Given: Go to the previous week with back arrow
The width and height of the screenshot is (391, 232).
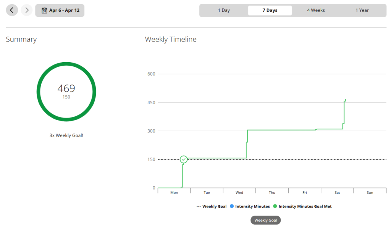Looking at the screenshot, I should point(12,10).
